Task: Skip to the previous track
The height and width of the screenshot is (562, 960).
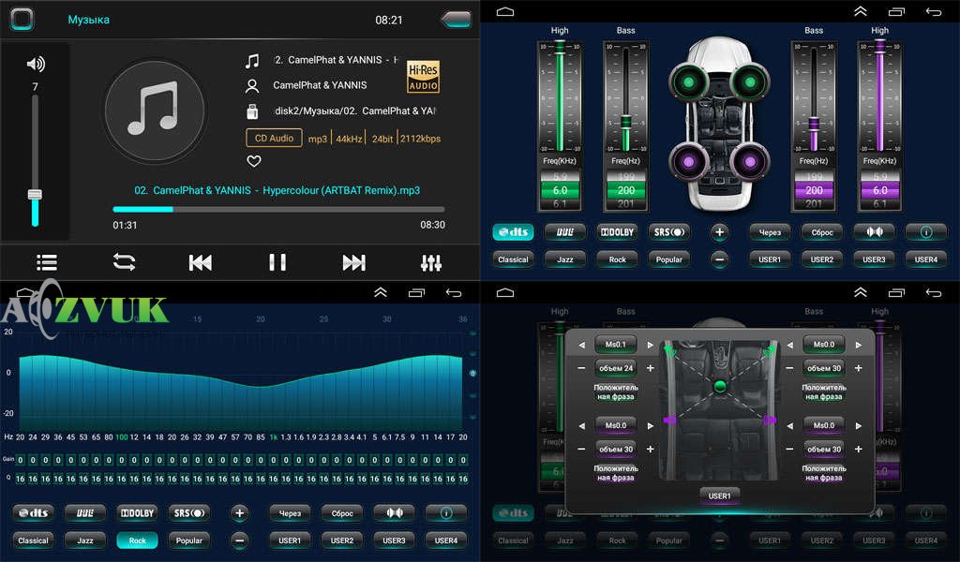Action: [x=201, y=263]
